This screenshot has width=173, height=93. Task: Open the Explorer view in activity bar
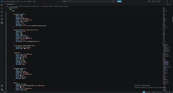(2, 5)
